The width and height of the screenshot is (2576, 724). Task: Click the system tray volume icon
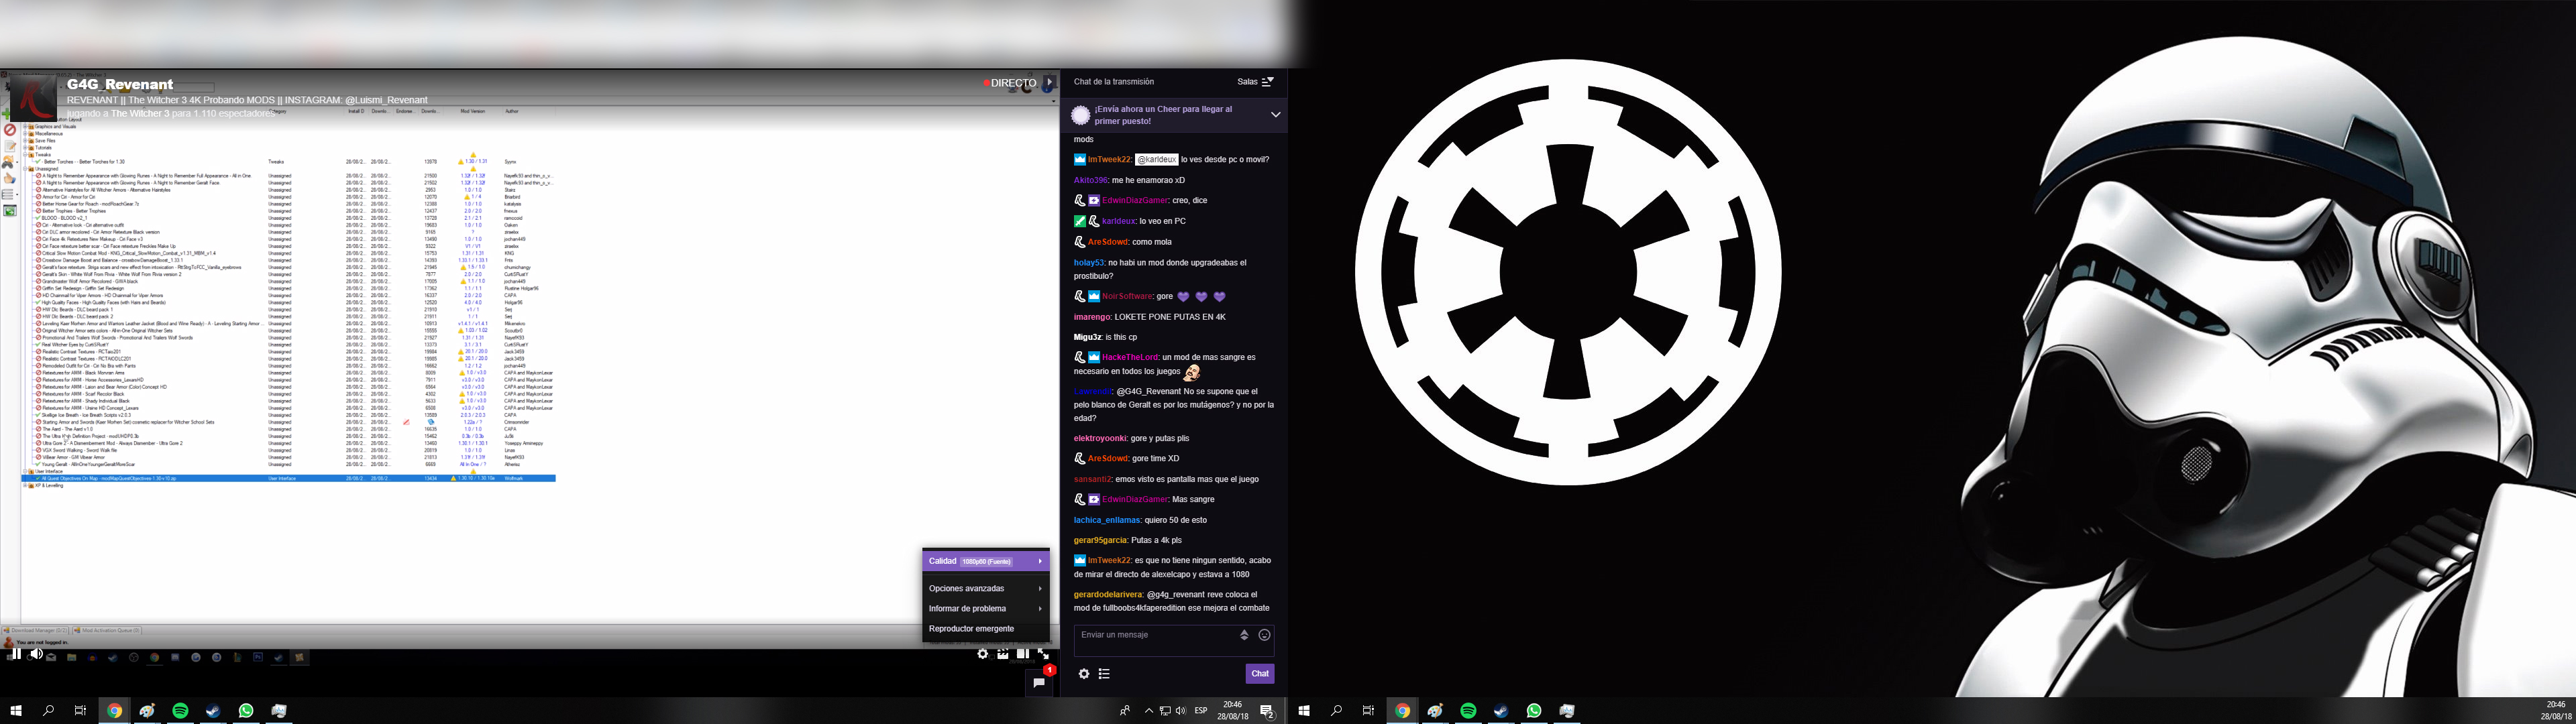pos(1181,711)
